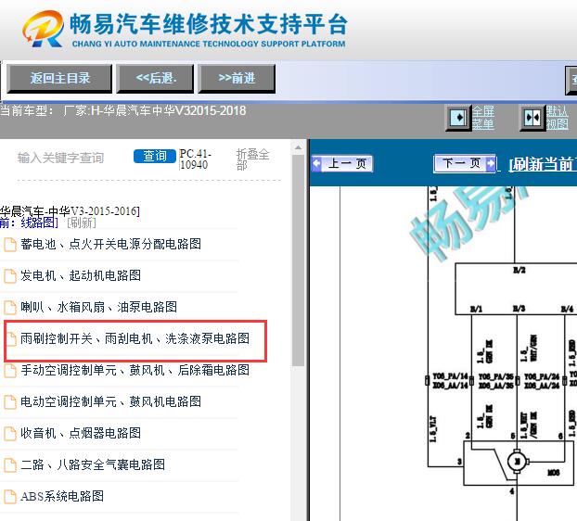Click the 返回主目录 button
577x521 pixels.
[59, 78]
